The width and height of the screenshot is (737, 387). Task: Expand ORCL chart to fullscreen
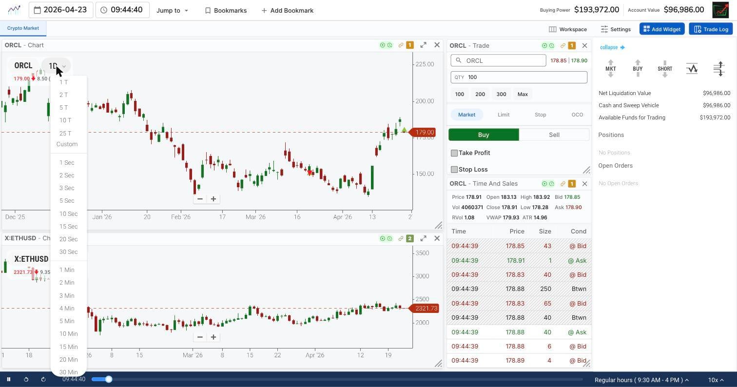[x=423, y=45]
